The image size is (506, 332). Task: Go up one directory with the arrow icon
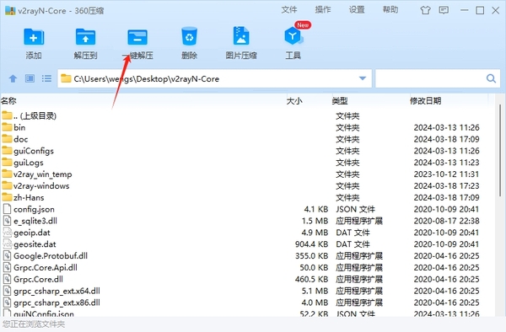(x=13, y=78)
